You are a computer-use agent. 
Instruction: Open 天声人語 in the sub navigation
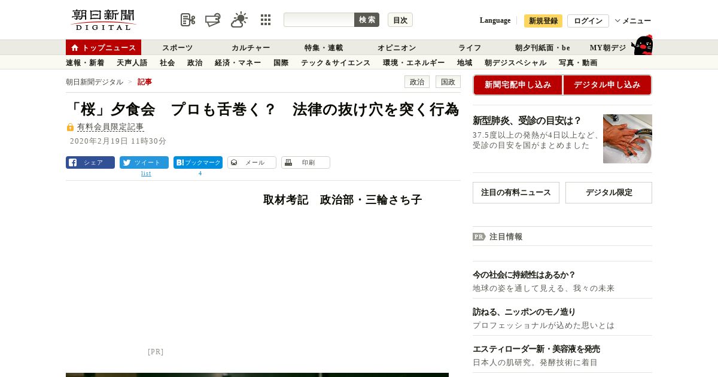[132, 63]
